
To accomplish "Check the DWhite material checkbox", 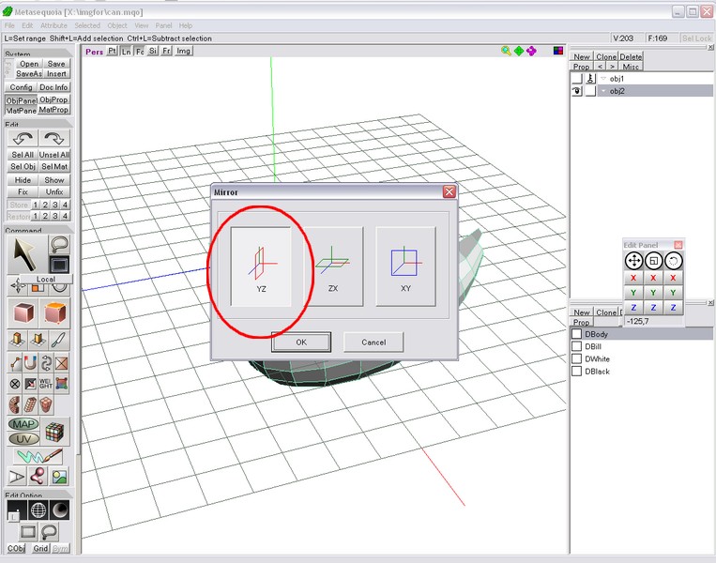I will click(x=577, y=358).
